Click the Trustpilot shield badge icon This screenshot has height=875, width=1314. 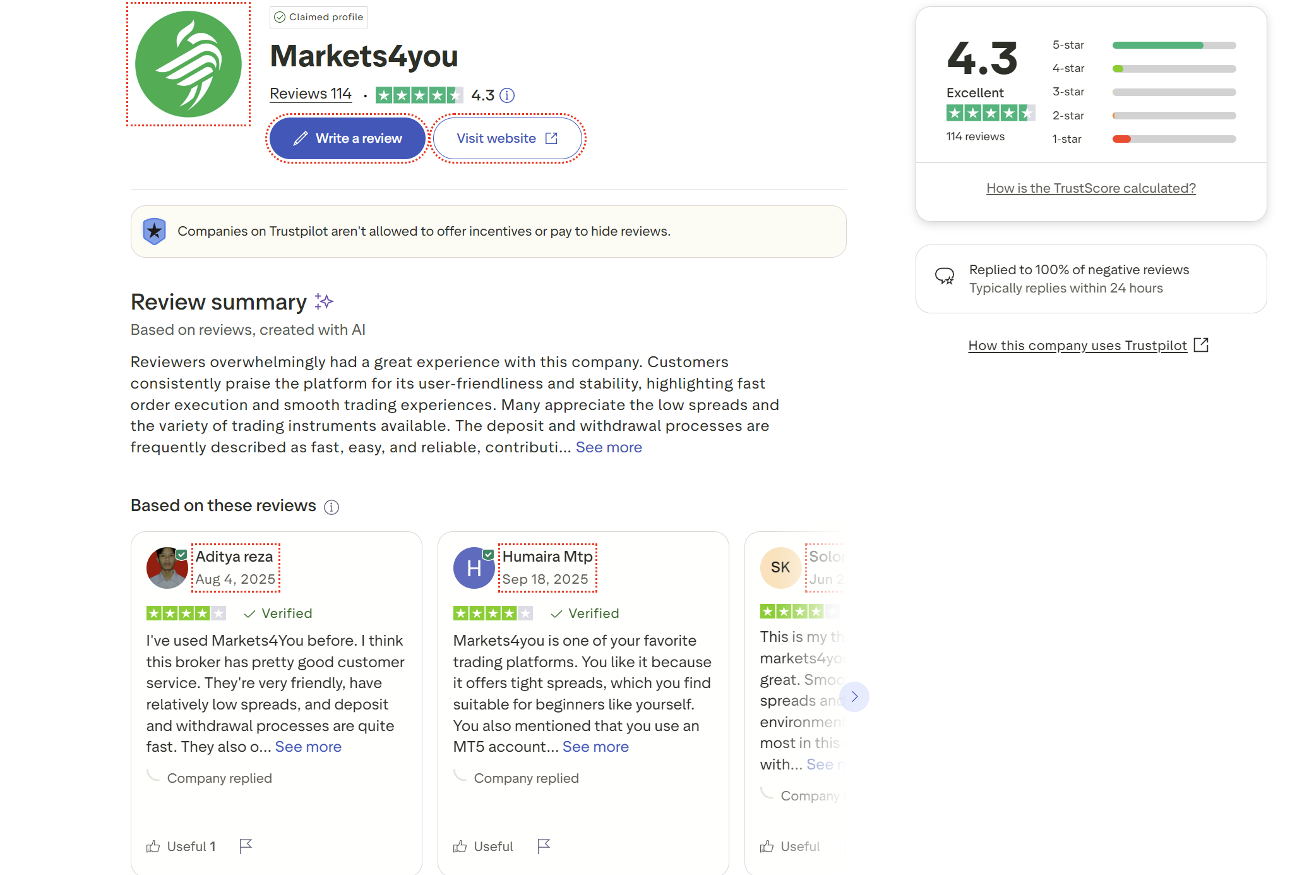(155, 231)
